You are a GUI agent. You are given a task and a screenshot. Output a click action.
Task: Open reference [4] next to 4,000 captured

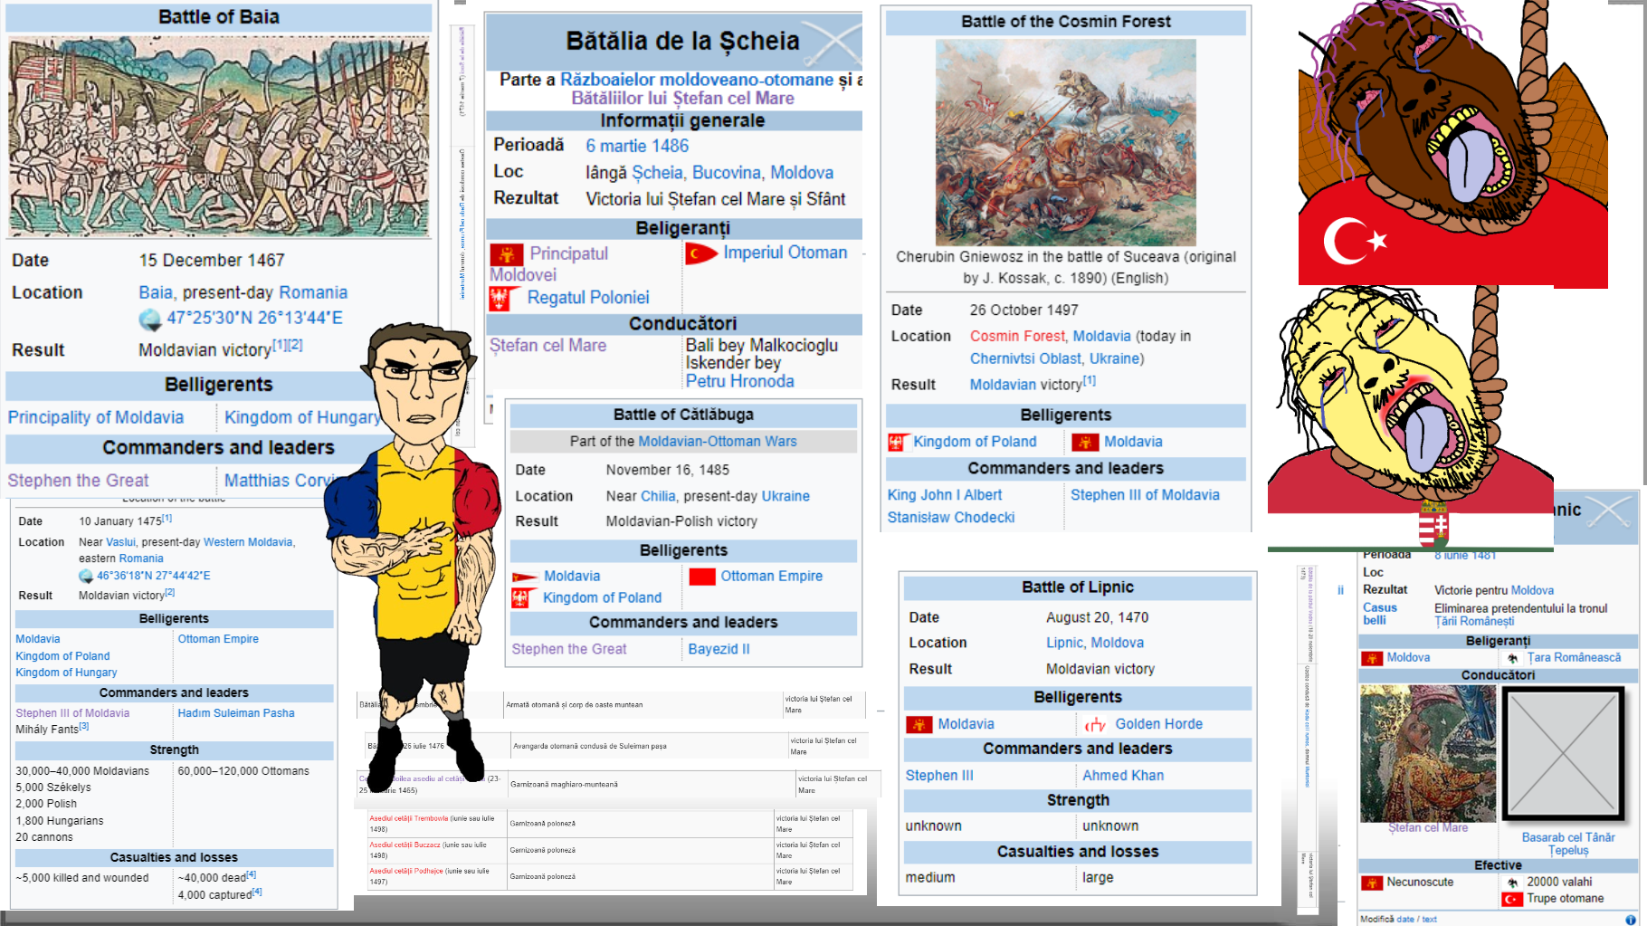[x=257, y=892]
